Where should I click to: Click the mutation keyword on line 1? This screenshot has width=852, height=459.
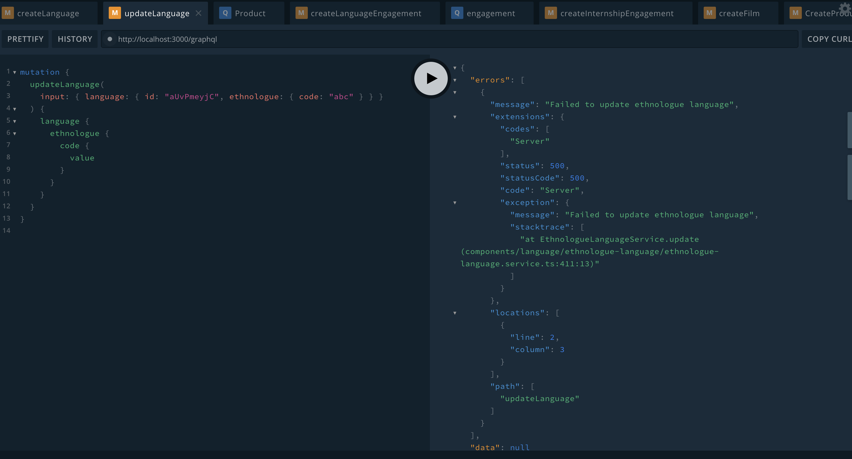40,72
